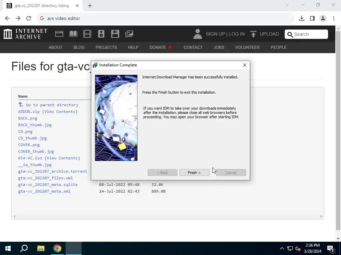341x255 pixels.
Task: Open Chrome downloads icon
Action: pyautogui.click(x=302, y=19)
